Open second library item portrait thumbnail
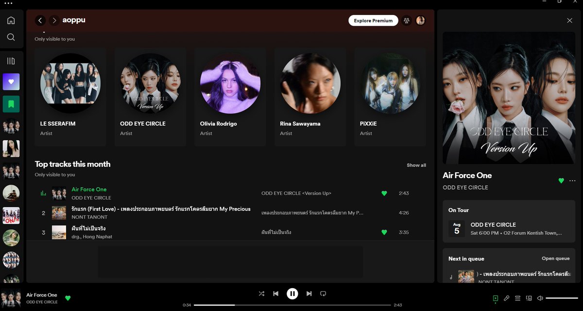The image size is (583, 311). [x=11, y=148]
